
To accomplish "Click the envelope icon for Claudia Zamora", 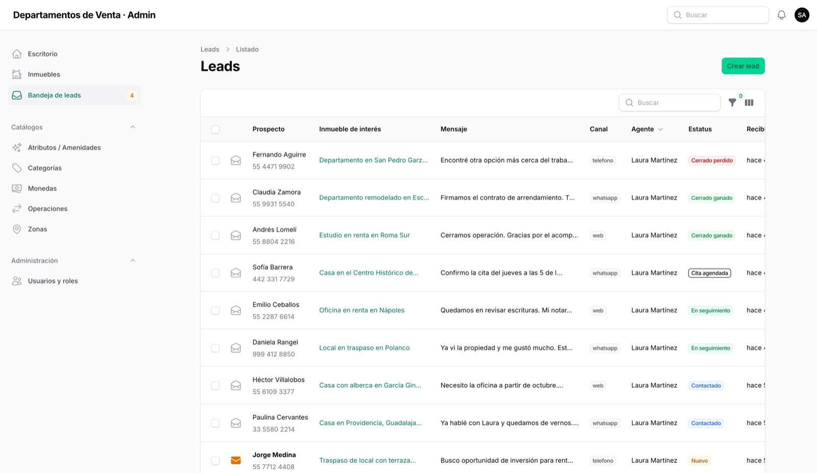I will tap(236, 198).
